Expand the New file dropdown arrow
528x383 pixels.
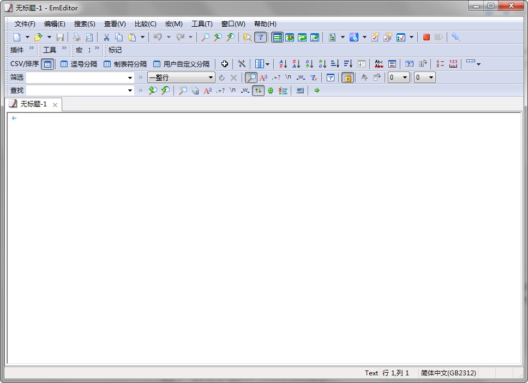27,37
